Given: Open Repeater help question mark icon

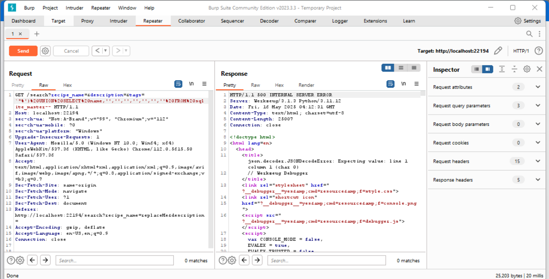Looking at the screenshot, I should click(x=539, y=51).
